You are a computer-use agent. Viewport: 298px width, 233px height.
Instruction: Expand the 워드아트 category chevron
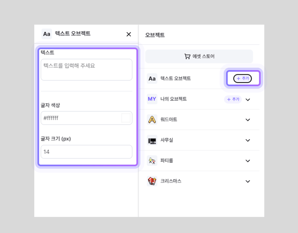(248, 120)
